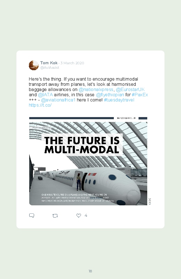Image resolution: width=181 pixels, height=279 pixels.
Task: Click the downward chevrons beside the article image
Action: point(150,202)
